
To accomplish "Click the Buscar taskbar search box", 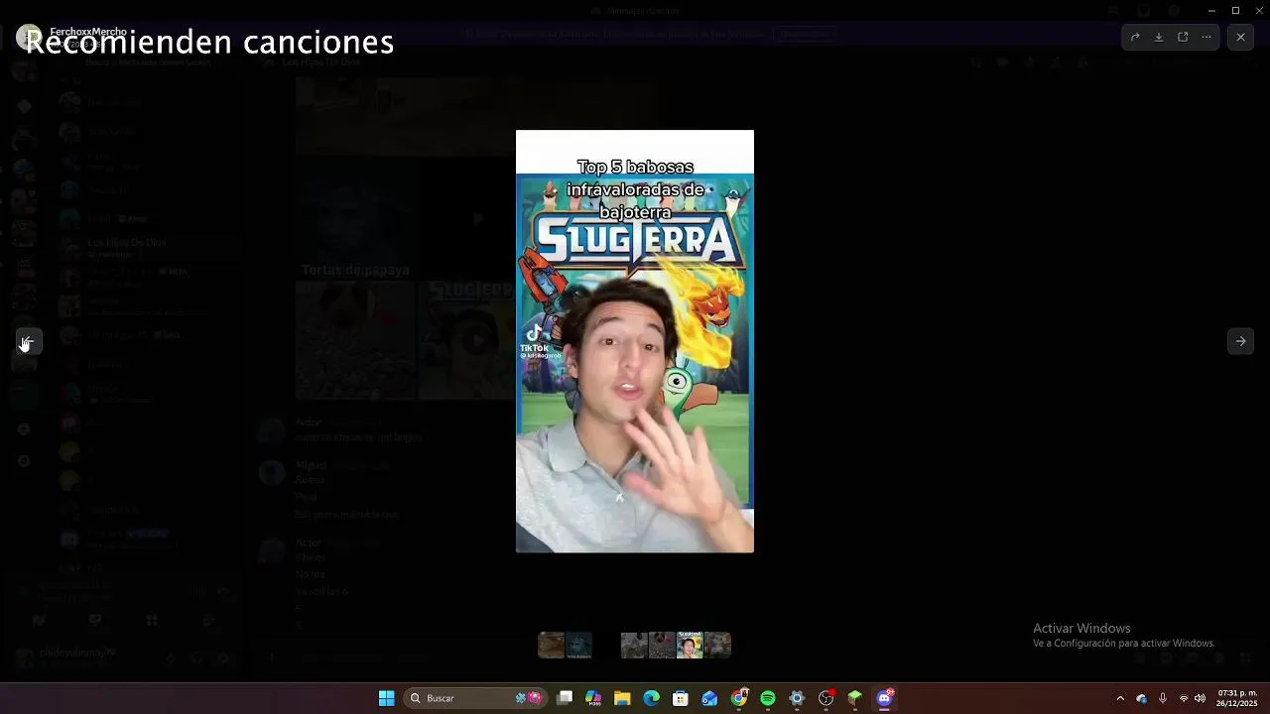I will tap(476, 698).
